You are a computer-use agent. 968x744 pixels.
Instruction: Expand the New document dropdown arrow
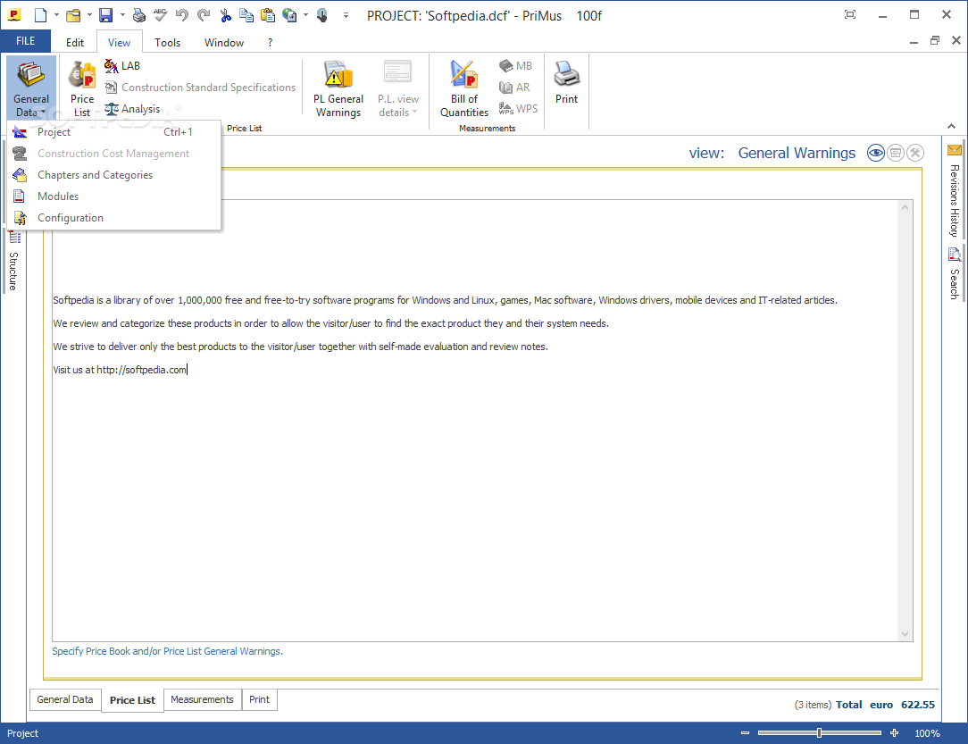(x=56, y=15)
